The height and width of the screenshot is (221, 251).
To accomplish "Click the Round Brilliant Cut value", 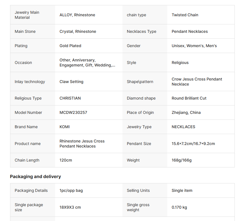I will 189,98.
